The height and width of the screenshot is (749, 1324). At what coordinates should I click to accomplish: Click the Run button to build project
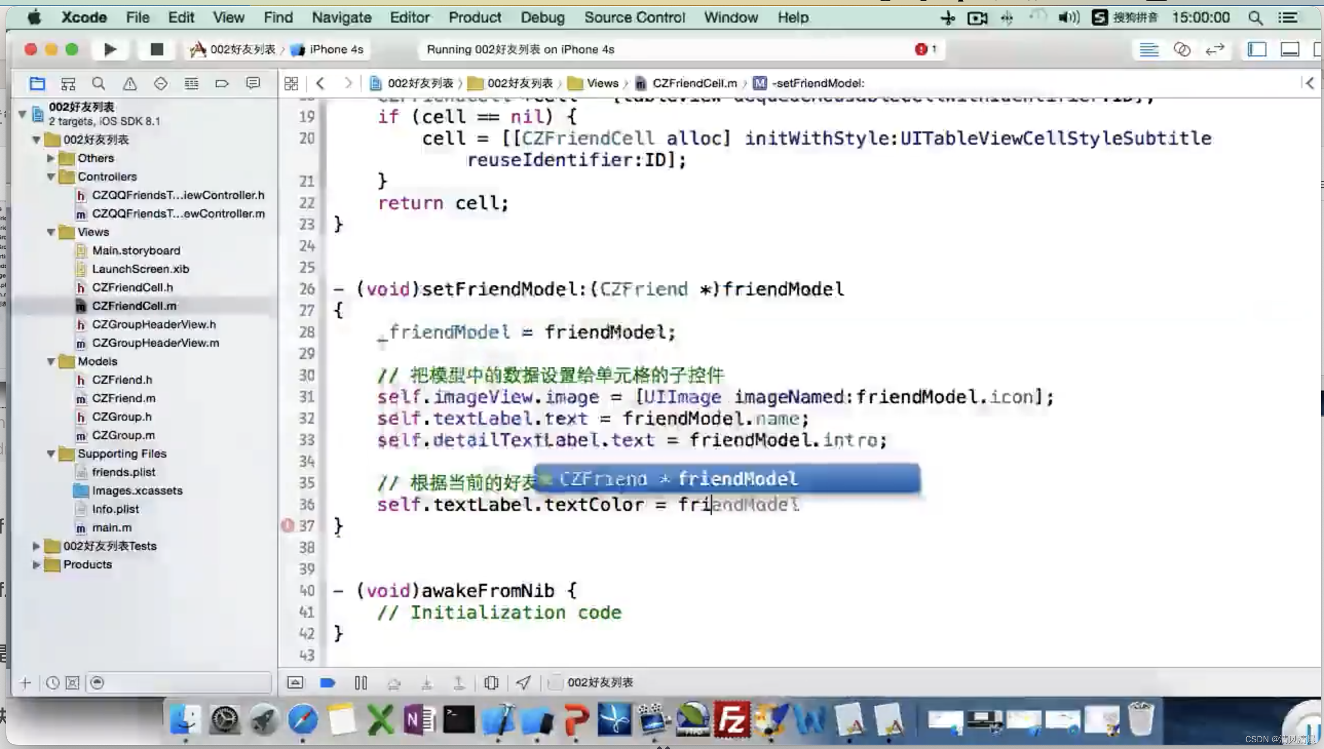(x=110, y=49)
